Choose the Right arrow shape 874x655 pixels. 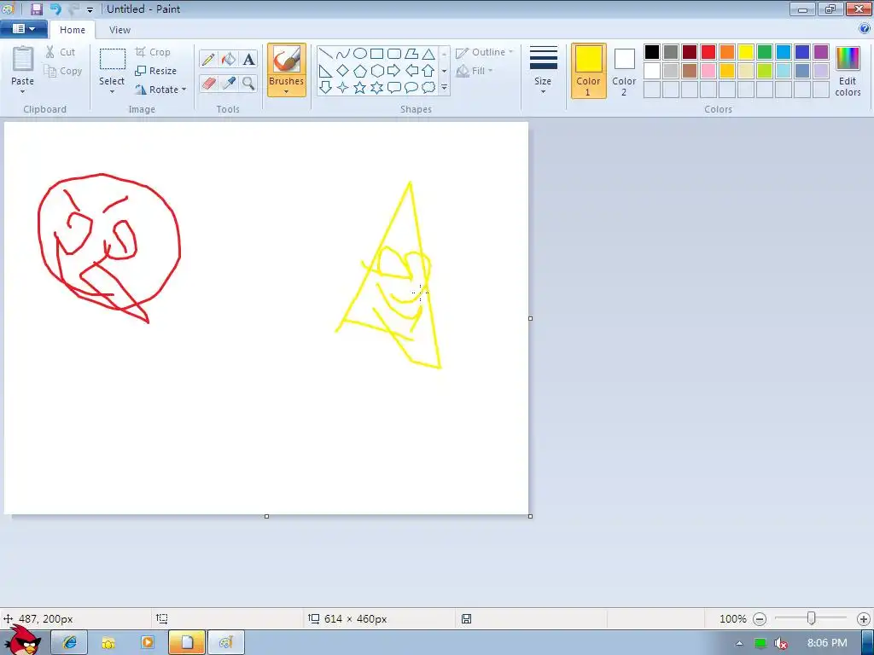394,71
